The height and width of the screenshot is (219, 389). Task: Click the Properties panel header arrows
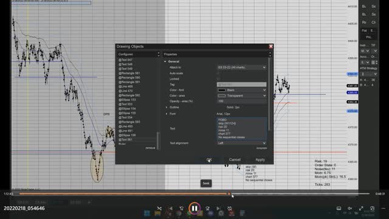(270, 54)
